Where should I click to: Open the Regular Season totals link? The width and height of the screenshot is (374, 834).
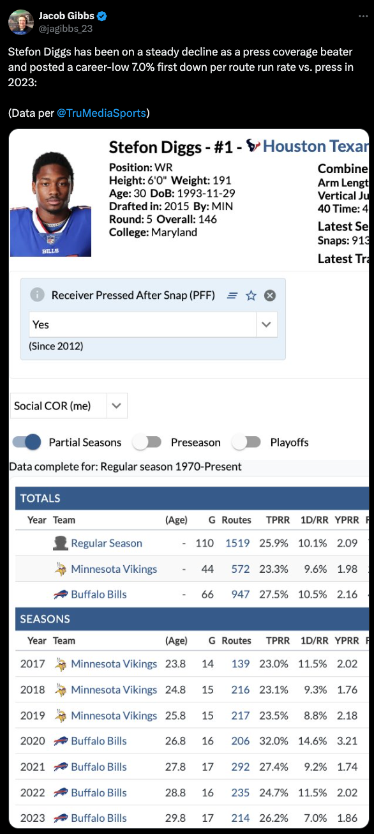[x=107, y=543]
